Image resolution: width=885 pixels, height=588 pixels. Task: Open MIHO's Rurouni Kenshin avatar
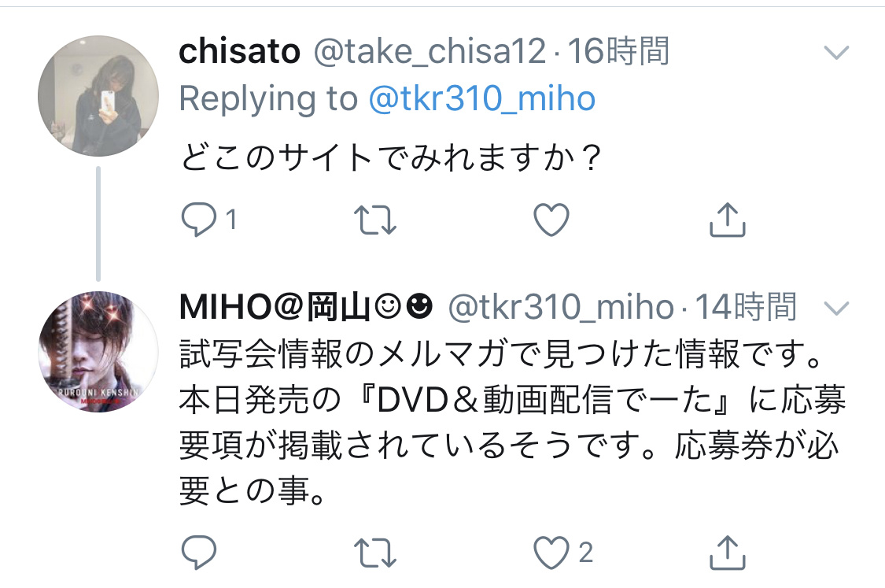click(x=98, y=351)
